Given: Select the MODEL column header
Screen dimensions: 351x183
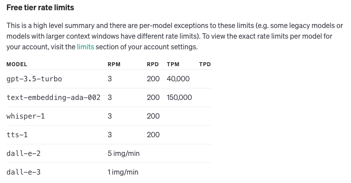Looking at the screenshot, I should 17,64.
